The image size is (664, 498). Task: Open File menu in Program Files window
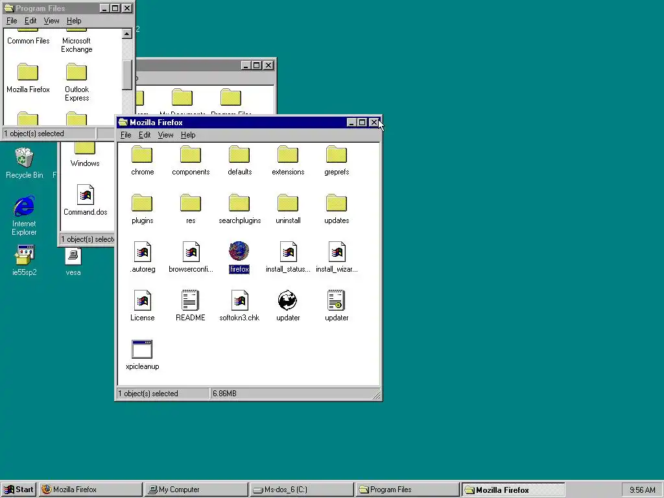(x=12, y=21)
